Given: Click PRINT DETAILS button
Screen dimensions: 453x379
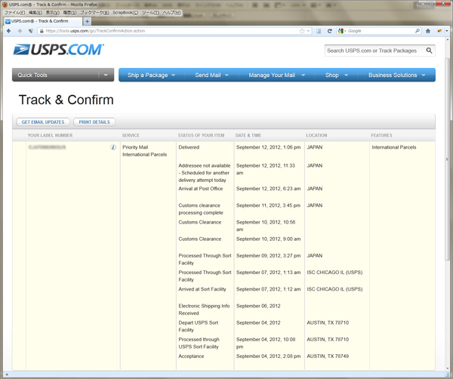Looking at the screenshot, I should click(x=94, y=122).
